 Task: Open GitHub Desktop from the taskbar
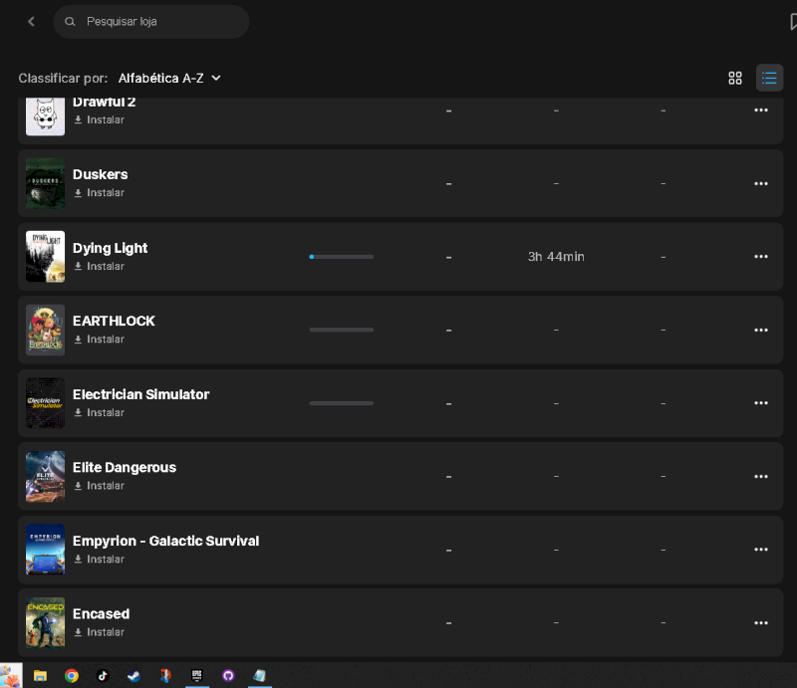228,675
